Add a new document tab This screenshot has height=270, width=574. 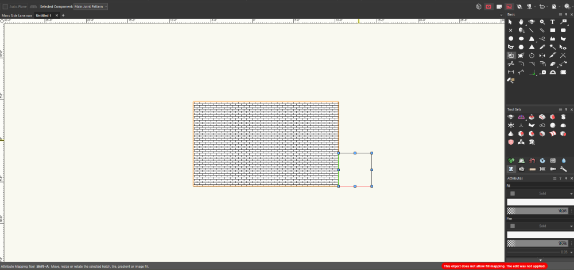63,15
